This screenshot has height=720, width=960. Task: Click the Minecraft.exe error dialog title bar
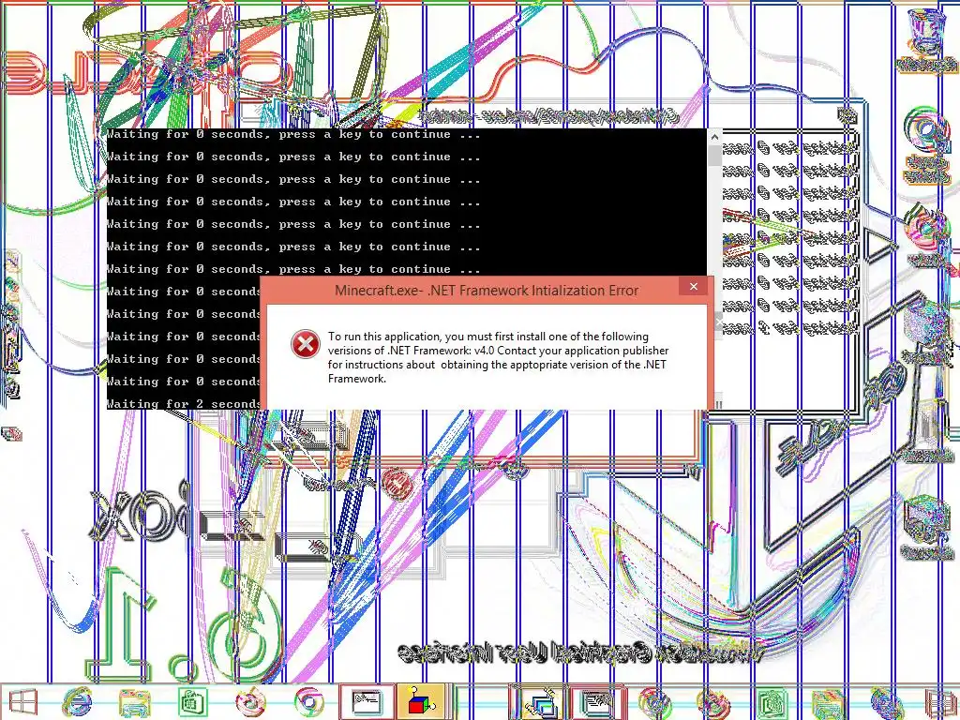487,291
